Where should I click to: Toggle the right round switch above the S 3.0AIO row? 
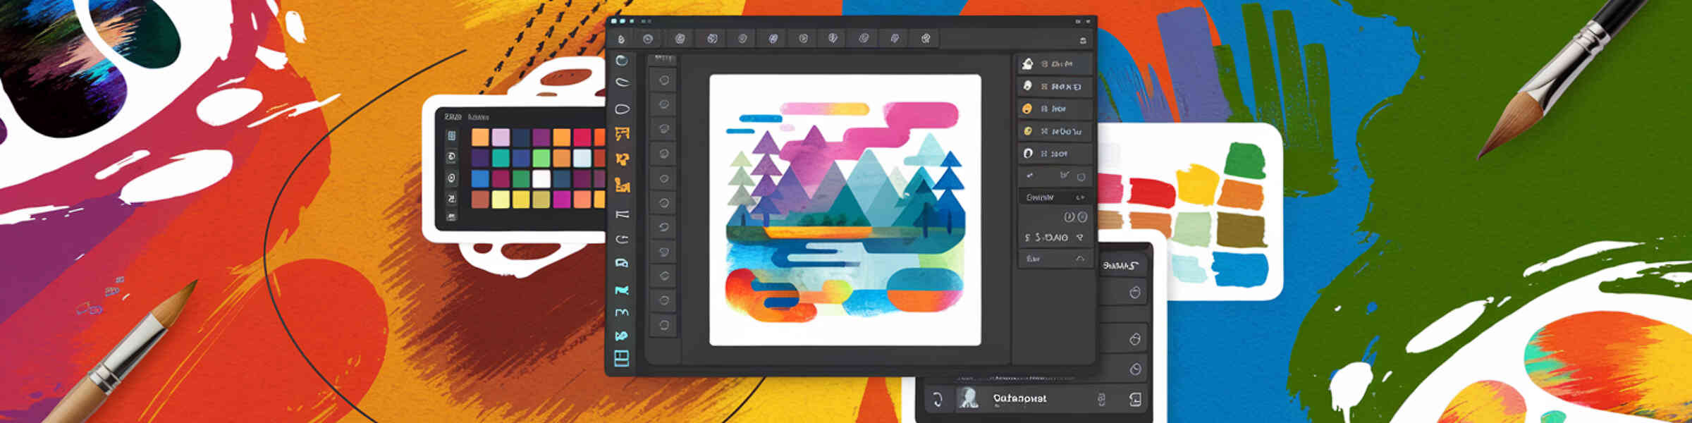point(1082,217)
